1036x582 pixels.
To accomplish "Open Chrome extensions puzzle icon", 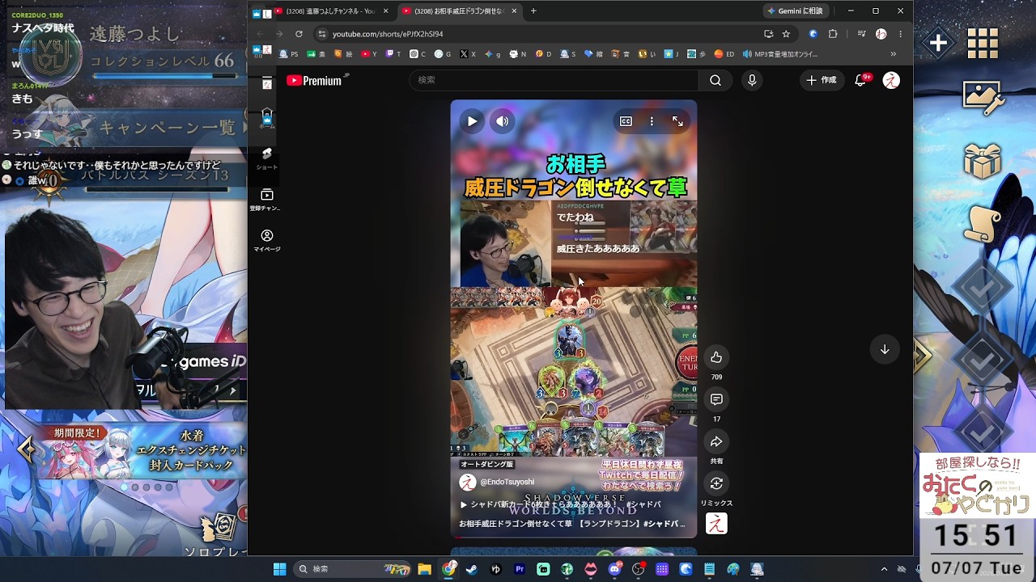I will [833, 34].
